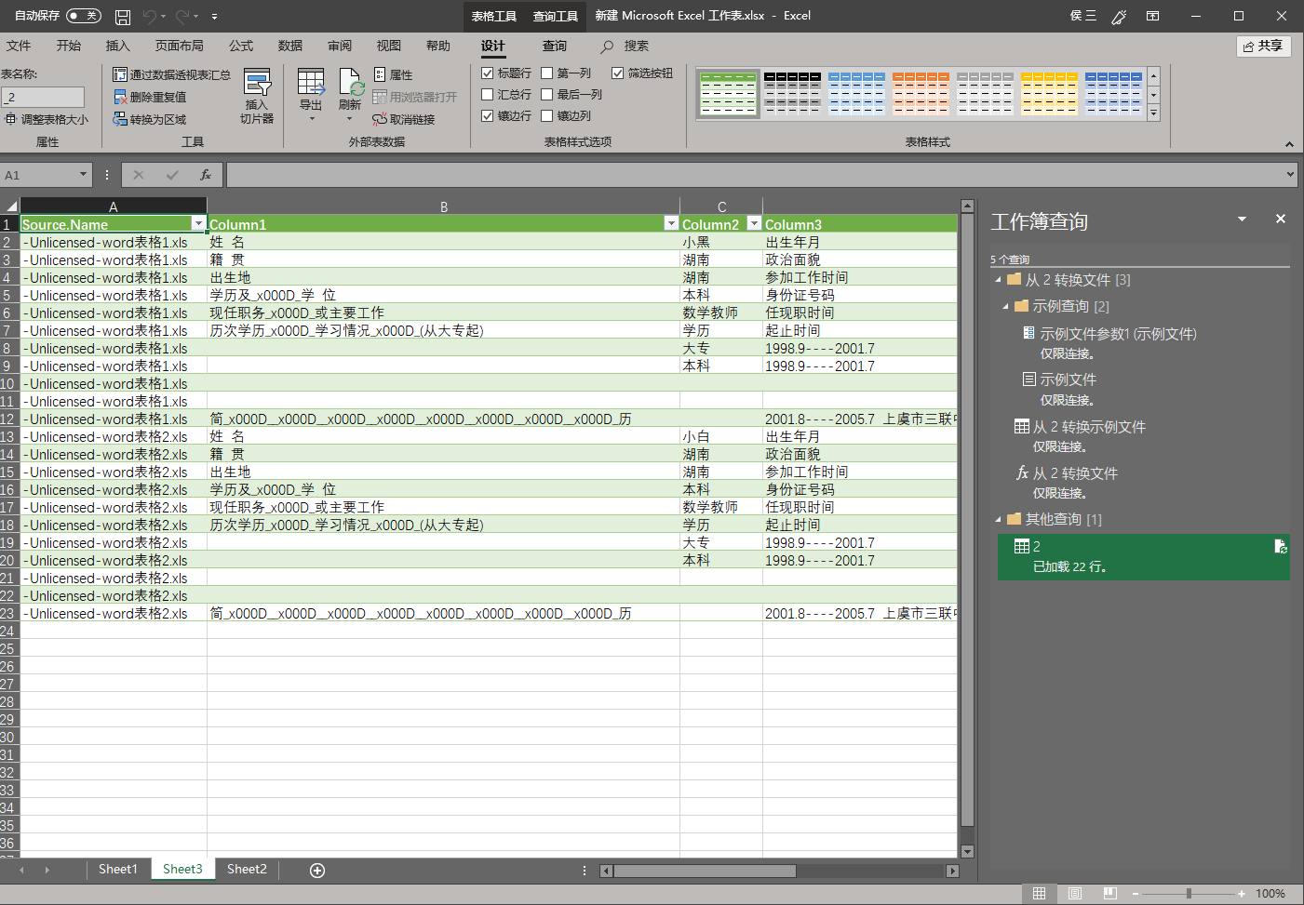Click the 取消链接 icon

click(380, 119)
